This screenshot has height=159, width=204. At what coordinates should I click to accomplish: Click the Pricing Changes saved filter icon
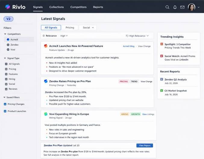(x=5, y=104)
